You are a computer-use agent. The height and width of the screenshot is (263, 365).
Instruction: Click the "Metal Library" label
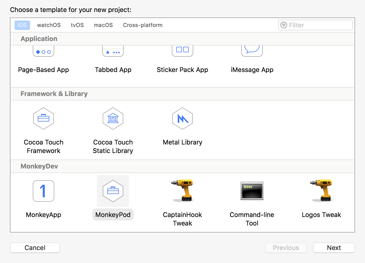tap(182, 142)
